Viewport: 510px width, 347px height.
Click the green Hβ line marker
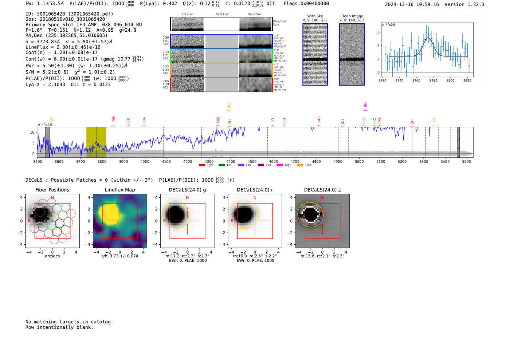pos(342,123)
